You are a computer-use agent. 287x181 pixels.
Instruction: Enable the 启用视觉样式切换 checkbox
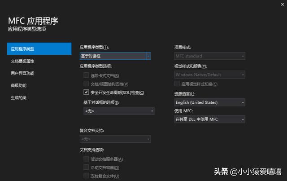click(177, 84)
